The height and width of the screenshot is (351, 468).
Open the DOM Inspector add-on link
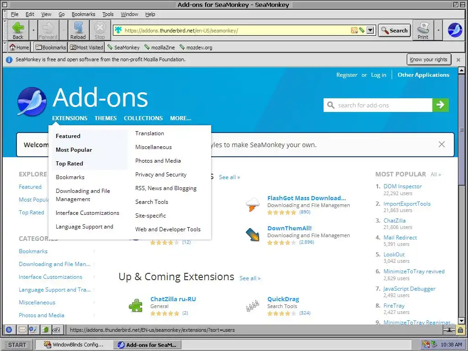pyautogui.click(x=403, y=186)
